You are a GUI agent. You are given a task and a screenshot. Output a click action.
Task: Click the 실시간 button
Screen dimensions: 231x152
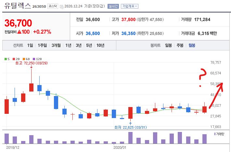pyautogui.click(x=113, y=6)
